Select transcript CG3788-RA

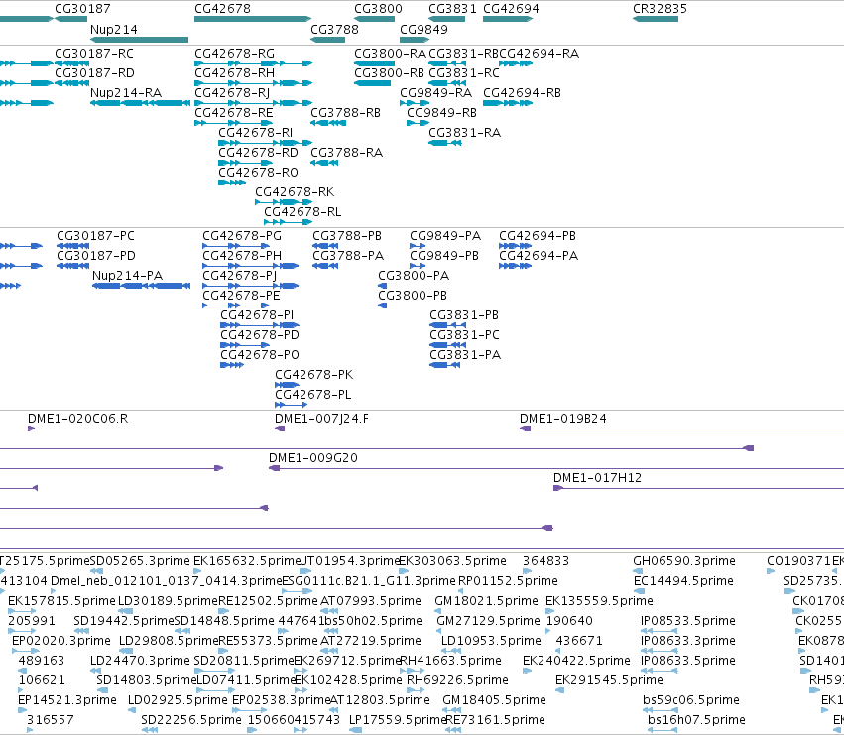[347, 153]
